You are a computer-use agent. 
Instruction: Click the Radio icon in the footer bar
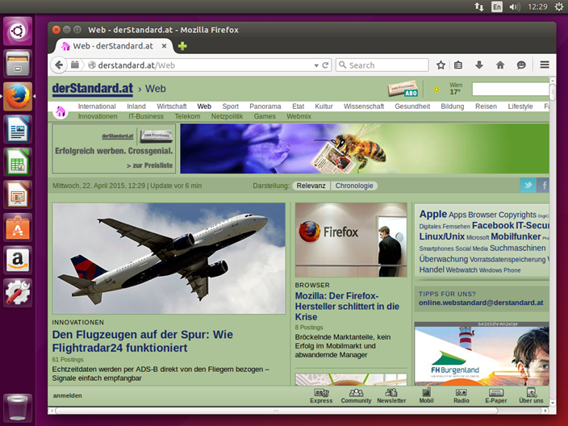(461, 396)
